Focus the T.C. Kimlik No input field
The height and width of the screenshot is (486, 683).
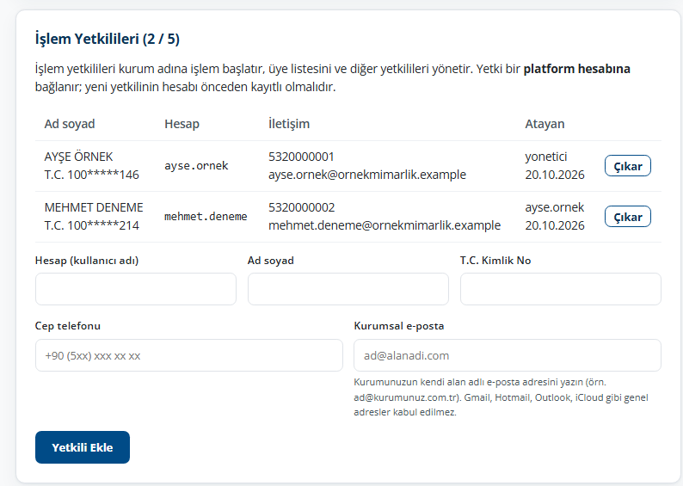click(x=561, y=289)
